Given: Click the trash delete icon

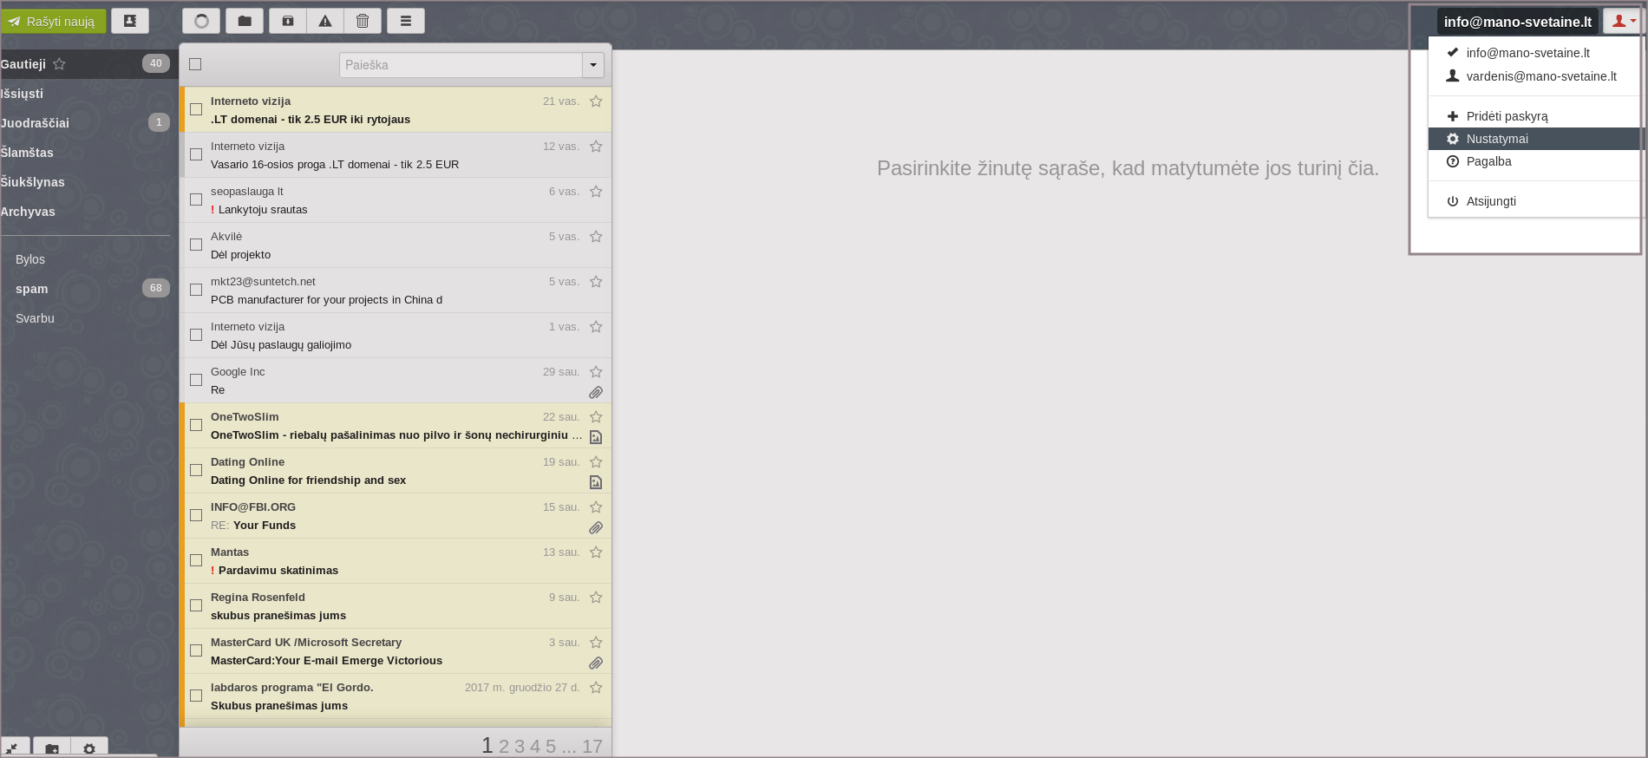Looking at the screenshot, I should [x=363, y=21].
